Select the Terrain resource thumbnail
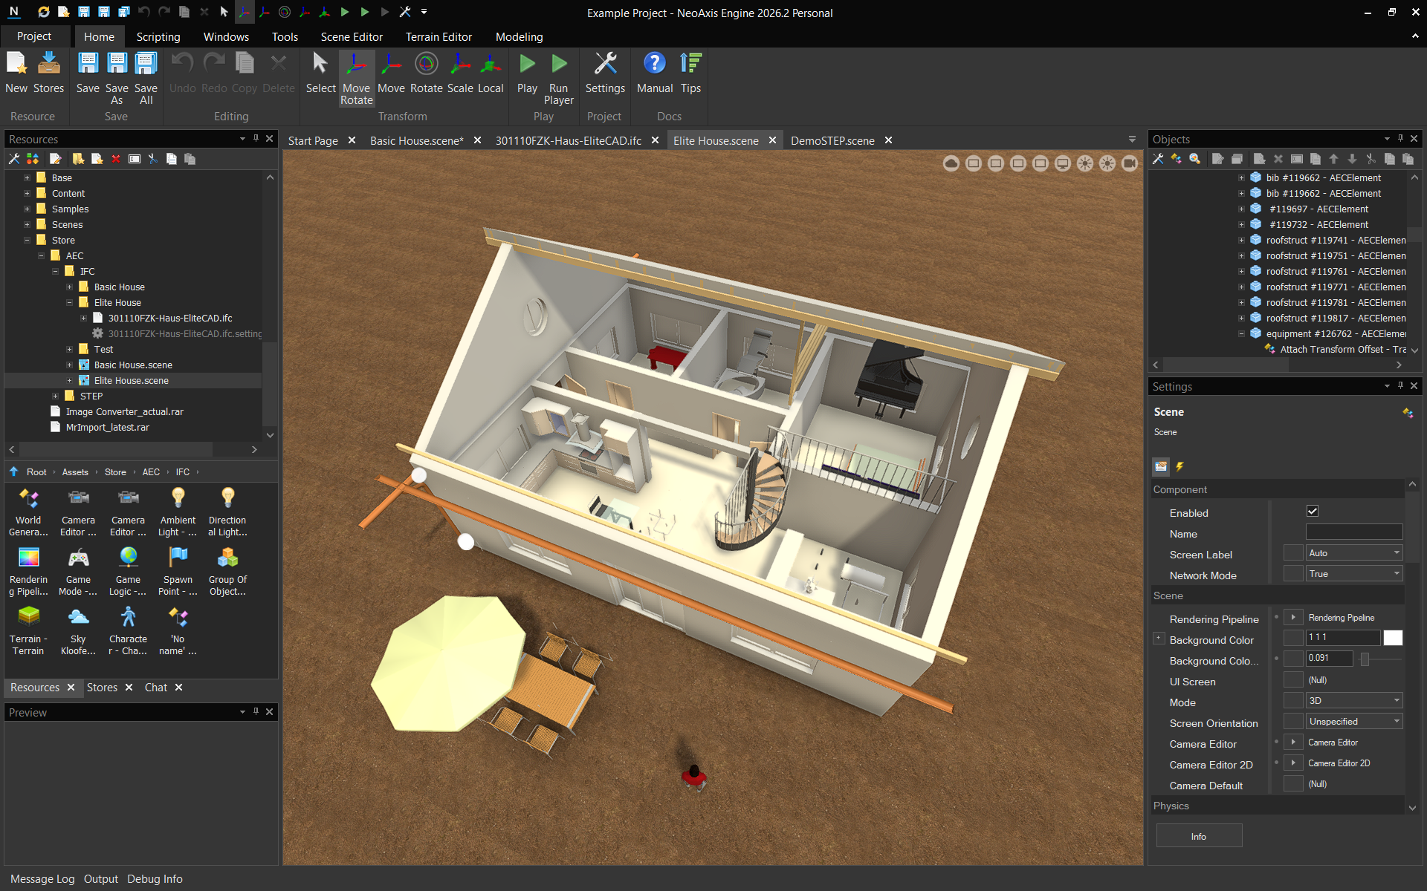The width and height of the screenshot is (1427, 891). [x=28, y=631]
